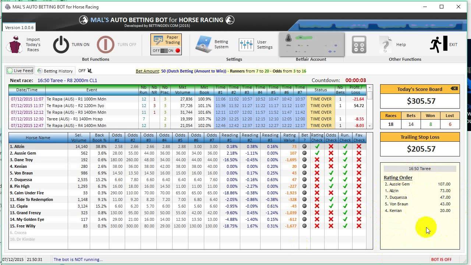Click the muted speaker sound icon
This screenshot has width=471, height=265.
point(90,71)
